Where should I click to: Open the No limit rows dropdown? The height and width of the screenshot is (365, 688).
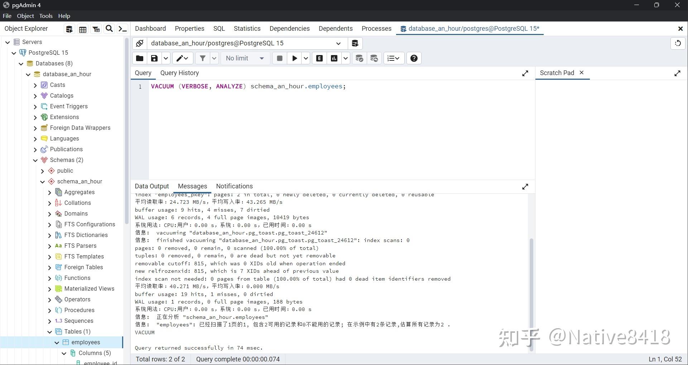[245, 58]
